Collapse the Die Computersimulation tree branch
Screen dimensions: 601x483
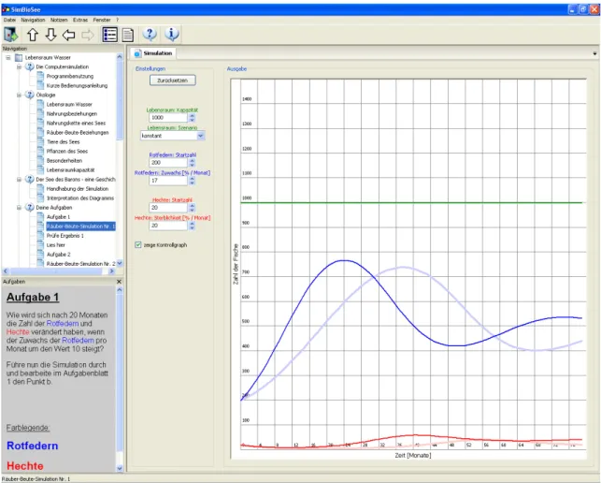pyautogui.click(x=19, y=66)
